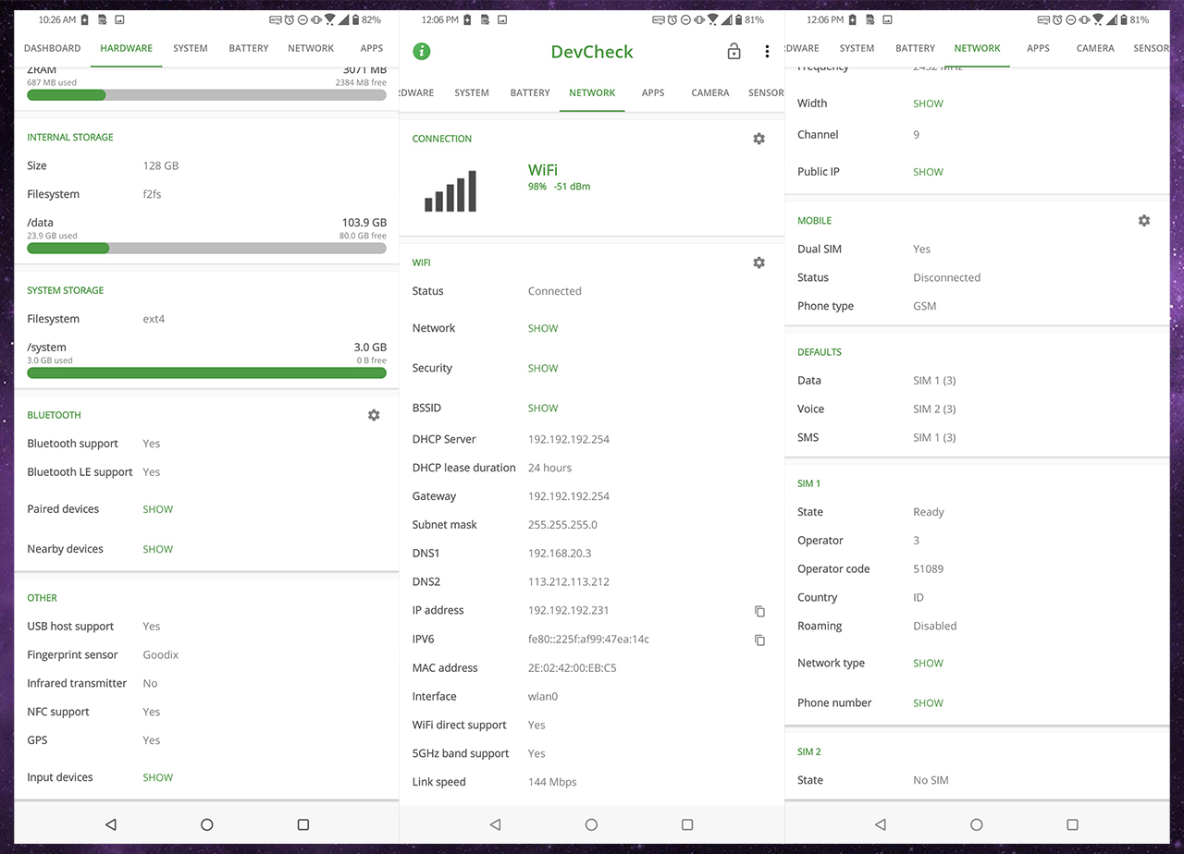Select Network tab in the middle screen

click(592, 92)
